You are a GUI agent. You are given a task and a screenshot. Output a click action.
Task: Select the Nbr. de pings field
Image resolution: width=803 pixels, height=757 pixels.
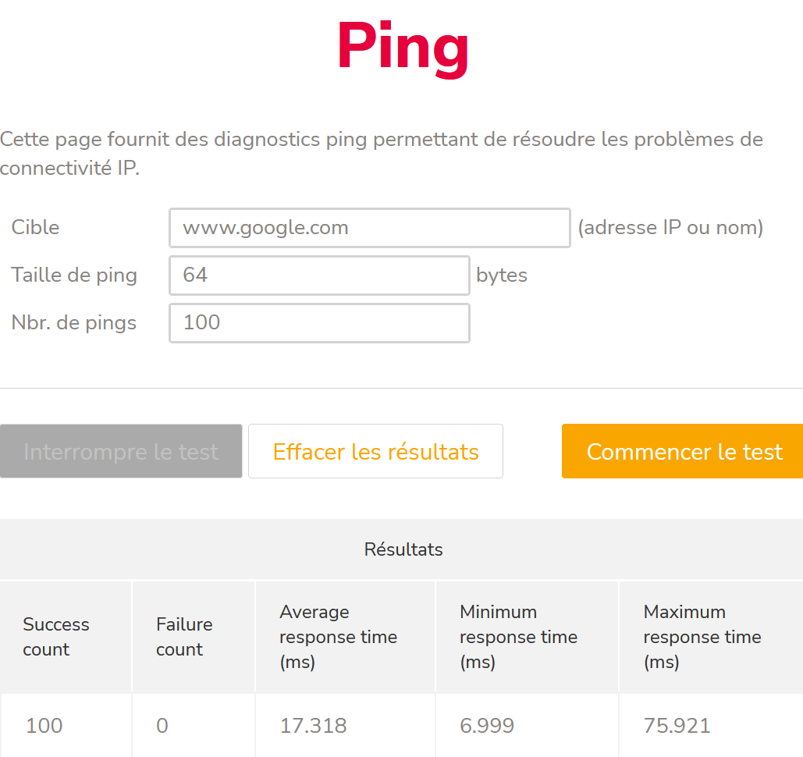[319, 323]
